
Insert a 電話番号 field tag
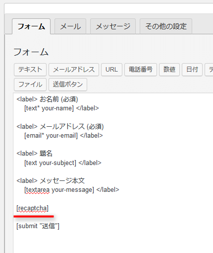pos(141,70)
